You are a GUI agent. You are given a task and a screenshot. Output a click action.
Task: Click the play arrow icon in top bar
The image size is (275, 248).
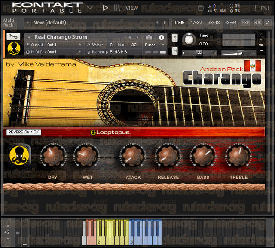click(105, 8)
